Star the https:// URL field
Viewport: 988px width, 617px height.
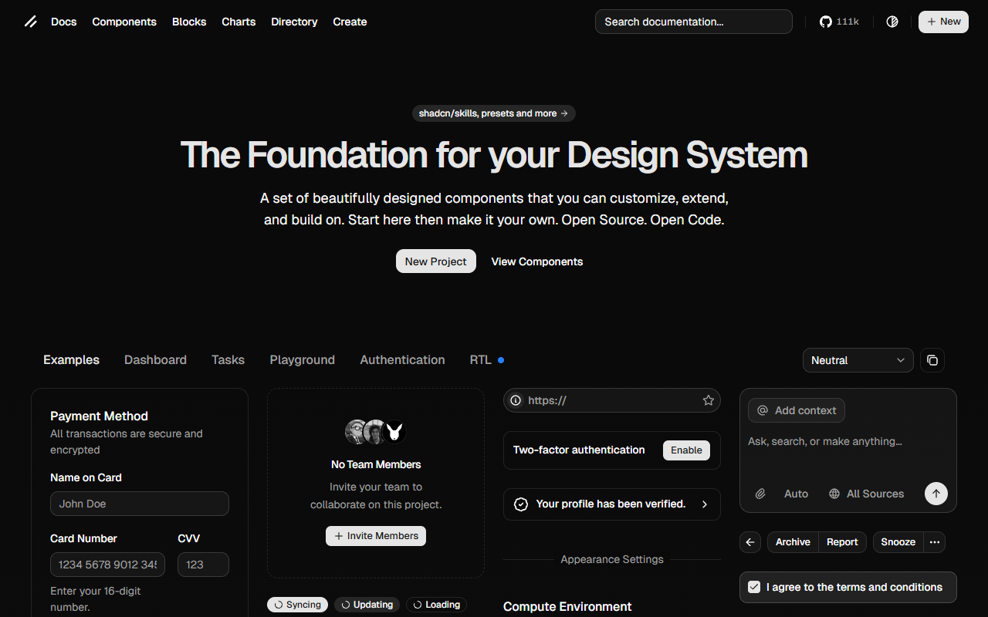[708, 400]
